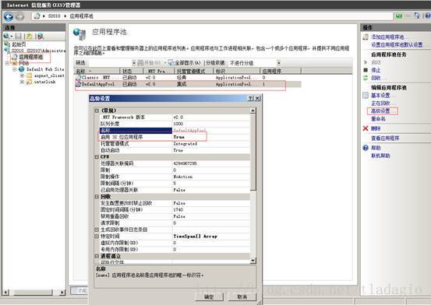Screen dimensions: 431x305
Task: Sort by the 名称 Name column header
Action: [97, 72]
